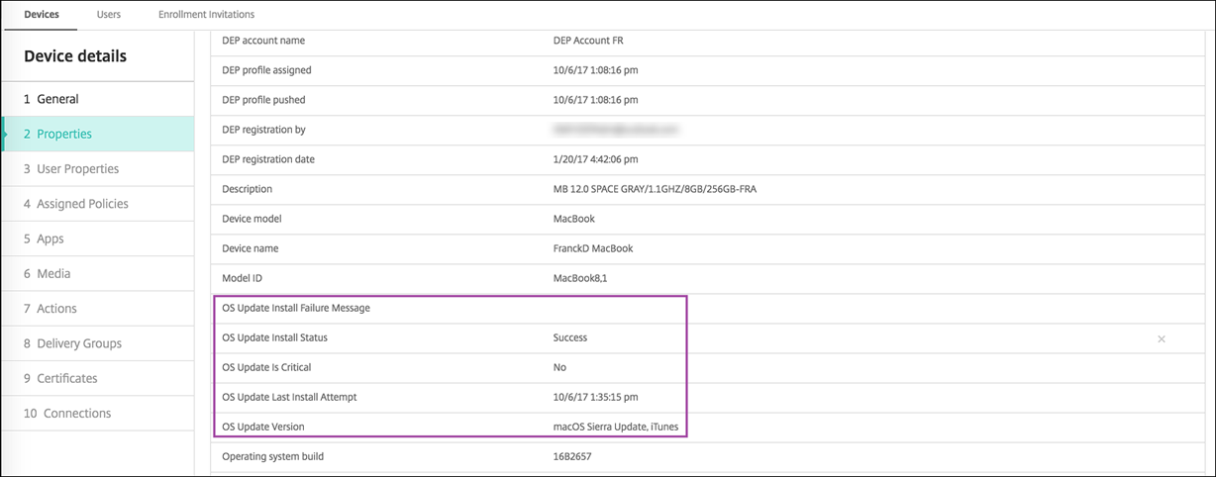Show Assigned Policies section
This screenshot has width=1216, height=477.
point(82,204)
